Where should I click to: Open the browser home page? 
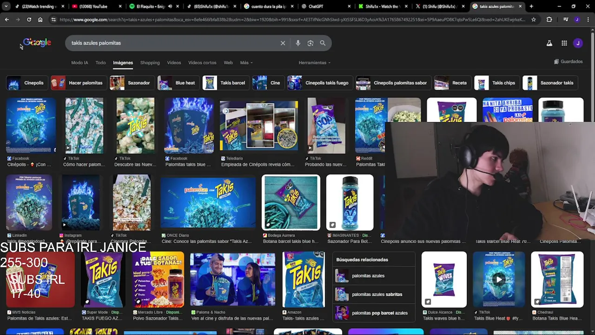[40, 20]
